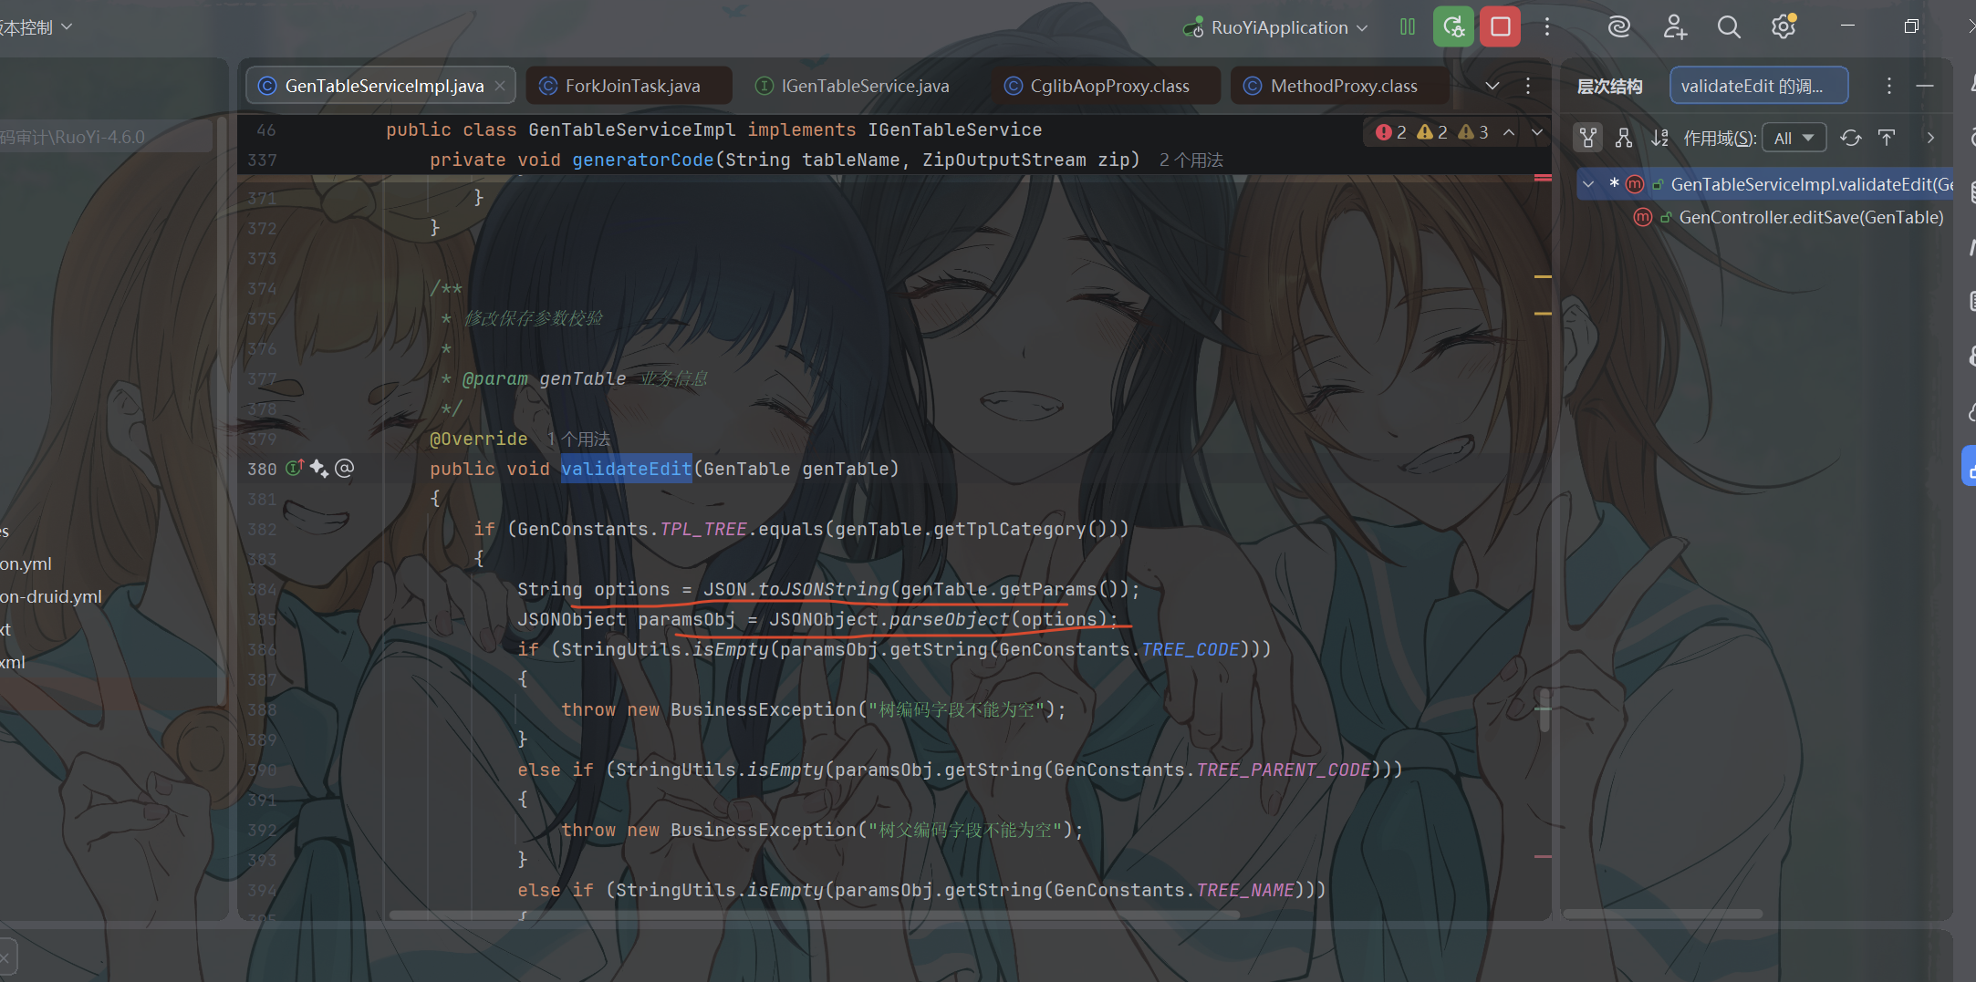Image resolution: width=1976 pixels, height=982 pixels.
Task: Close GenTableServiceImpl.java tab
Action: click(x=500, y=86)
